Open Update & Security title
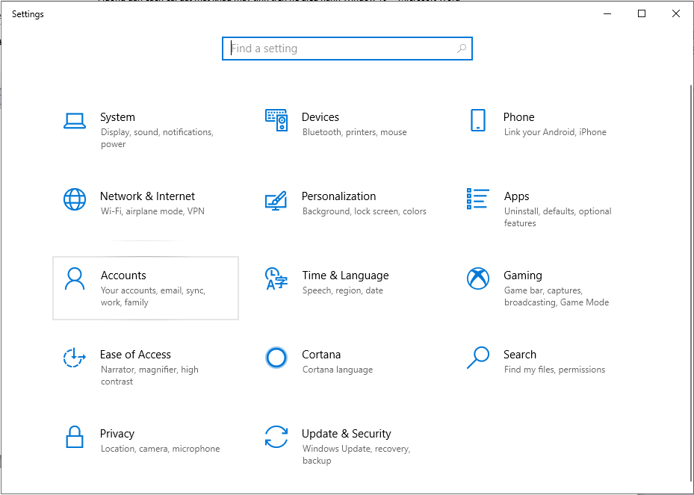 (346, 434)
